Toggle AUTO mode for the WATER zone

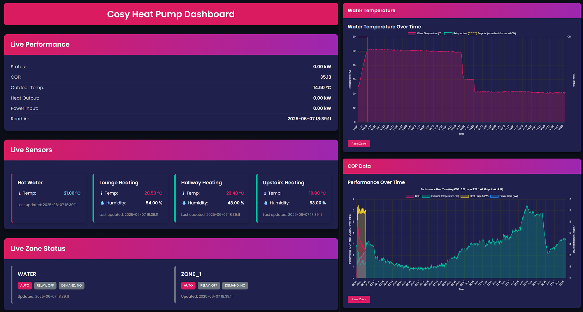click(24, 285)
